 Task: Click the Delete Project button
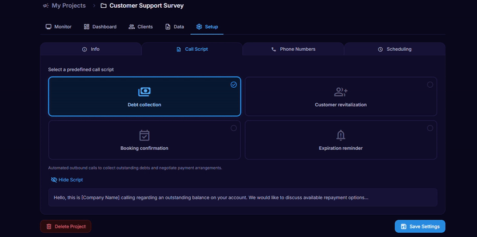click(66, 226)
